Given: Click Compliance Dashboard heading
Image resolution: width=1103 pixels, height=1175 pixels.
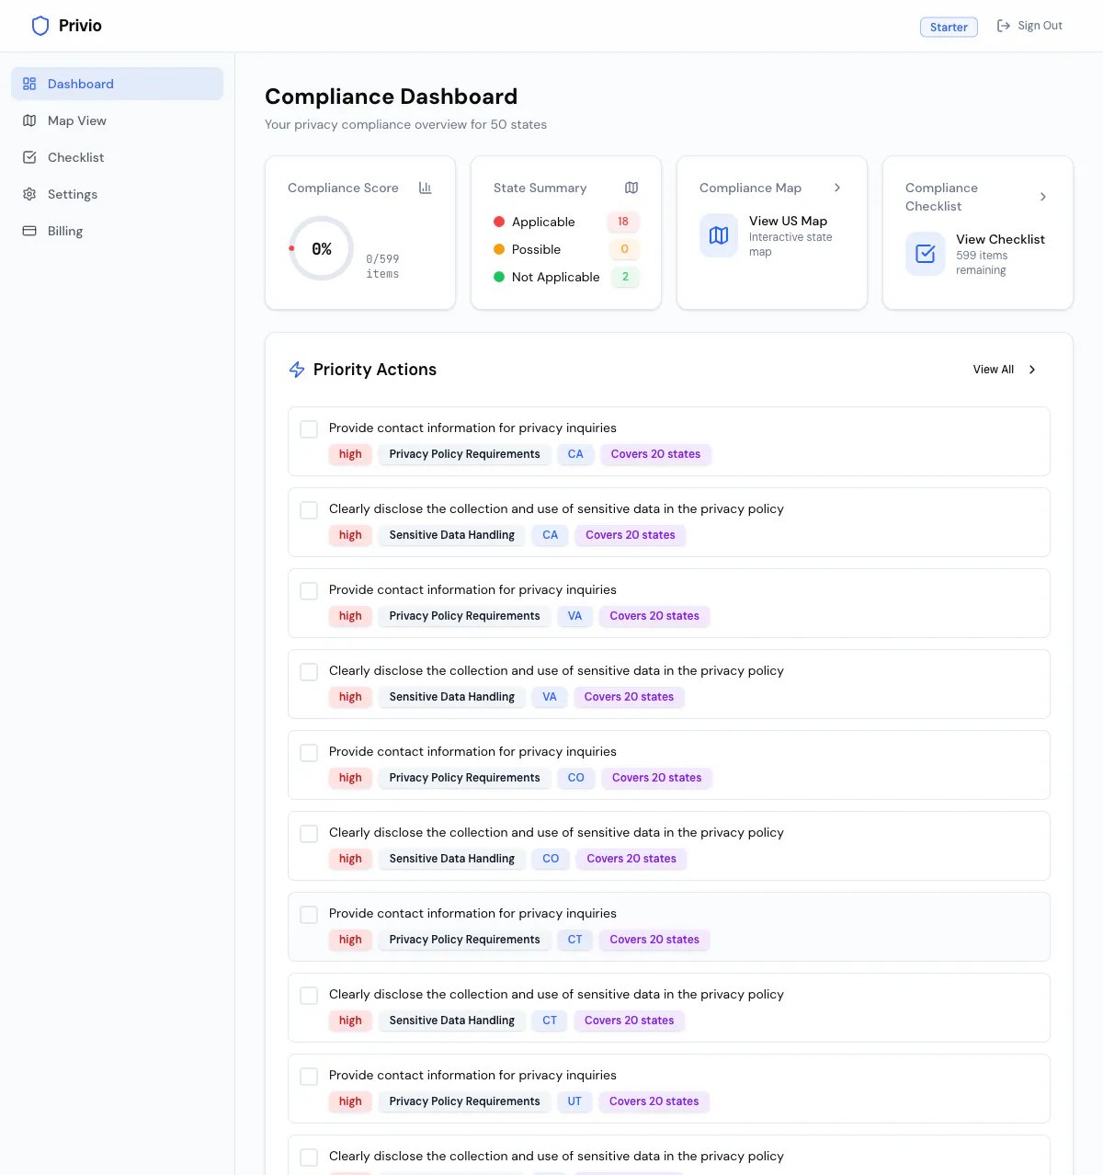Looking at the screenshot, I should pos(391,97).
